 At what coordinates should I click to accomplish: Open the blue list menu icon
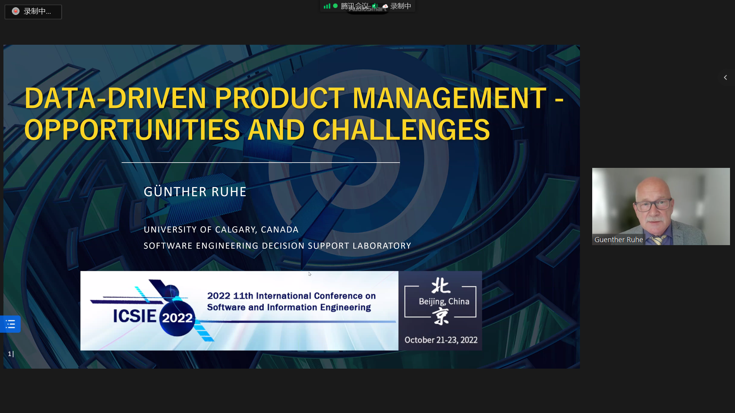coord(10,324)
